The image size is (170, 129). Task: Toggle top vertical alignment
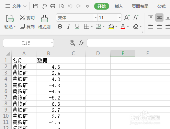click(x=151, y=17)
